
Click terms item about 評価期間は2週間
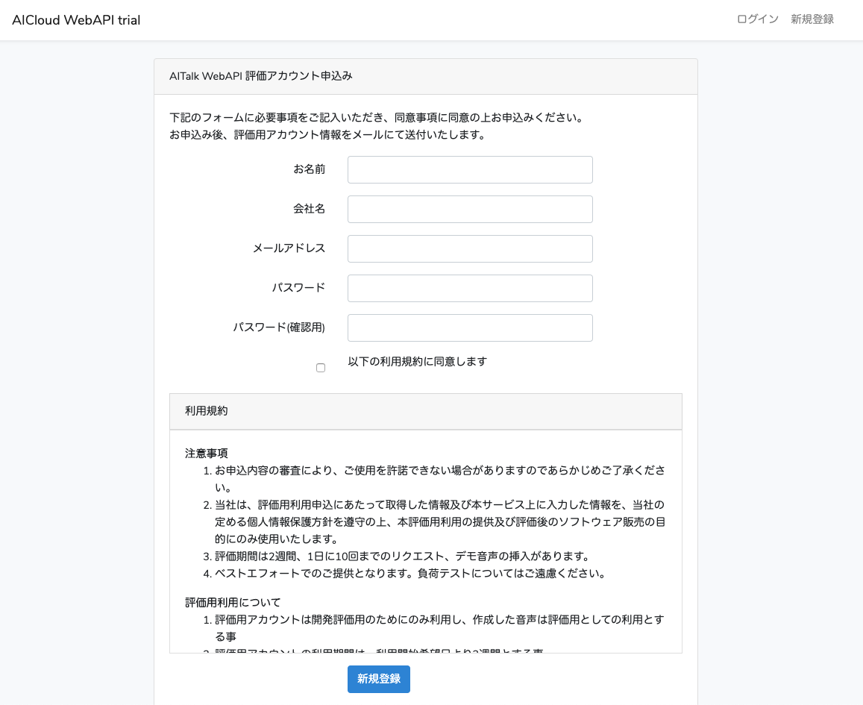coord(402,557)
